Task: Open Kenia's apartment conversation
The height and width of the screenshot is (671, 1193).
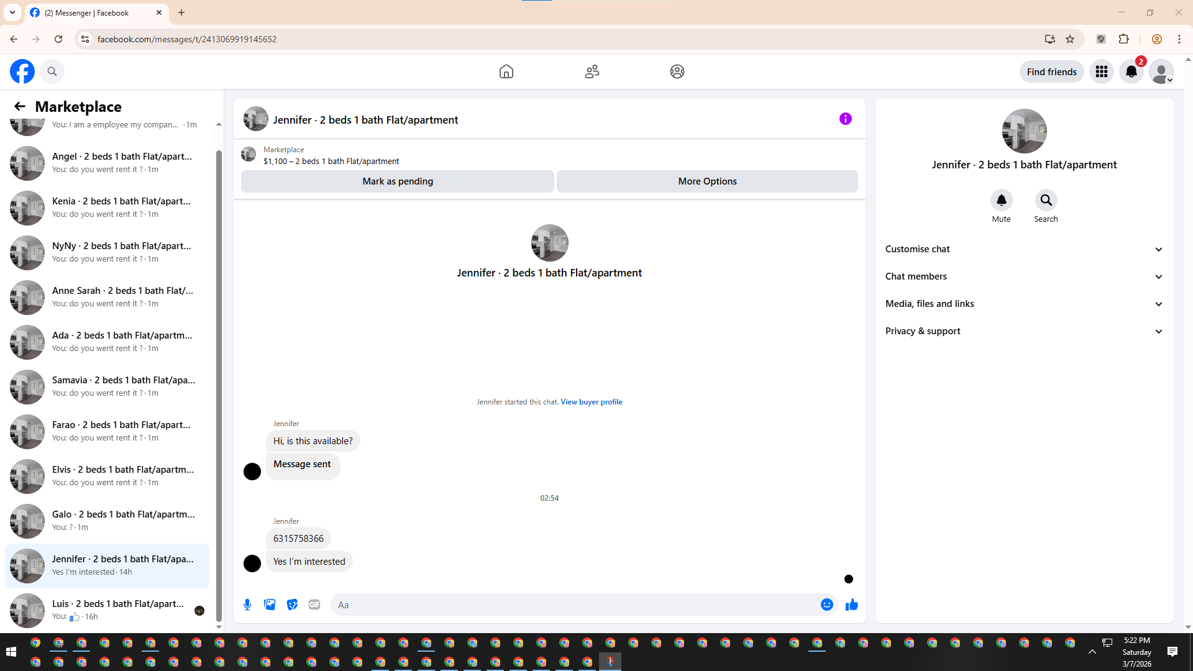Action: (x=107, y=208)
